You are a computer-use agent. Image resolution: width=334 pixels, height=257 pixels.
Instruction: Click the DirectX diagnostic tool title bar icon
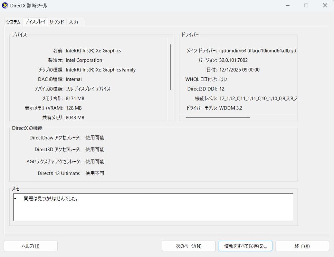click(x=5, y=5)
